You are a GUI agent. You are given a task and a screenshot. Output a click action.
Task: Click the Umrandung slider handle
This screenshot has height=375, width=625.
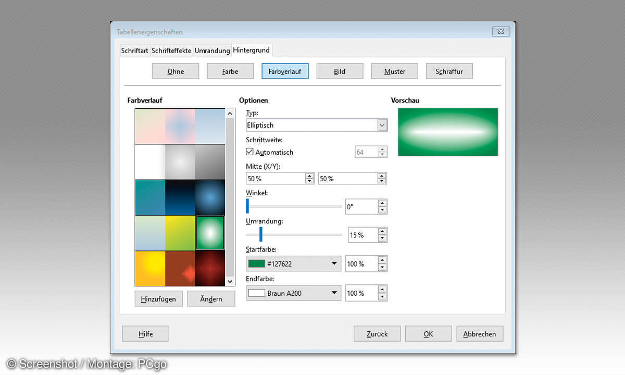pos(261,235)
